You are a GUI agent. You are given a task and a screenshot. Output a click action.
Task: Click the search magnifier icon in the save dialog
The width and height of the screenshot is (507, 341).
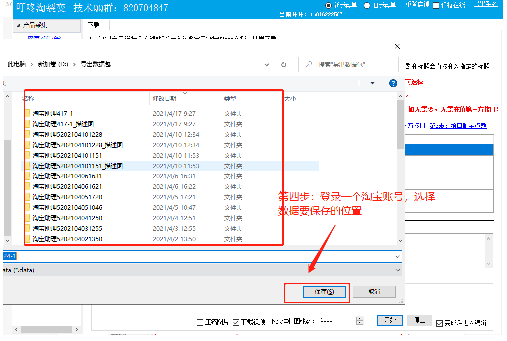[x=309, y=64]
